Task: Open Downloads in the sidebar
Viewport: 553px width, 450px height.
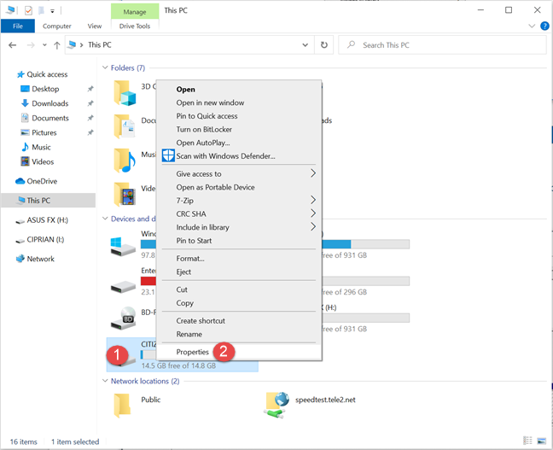Action: pyautogui.click(x=49, y=103)
